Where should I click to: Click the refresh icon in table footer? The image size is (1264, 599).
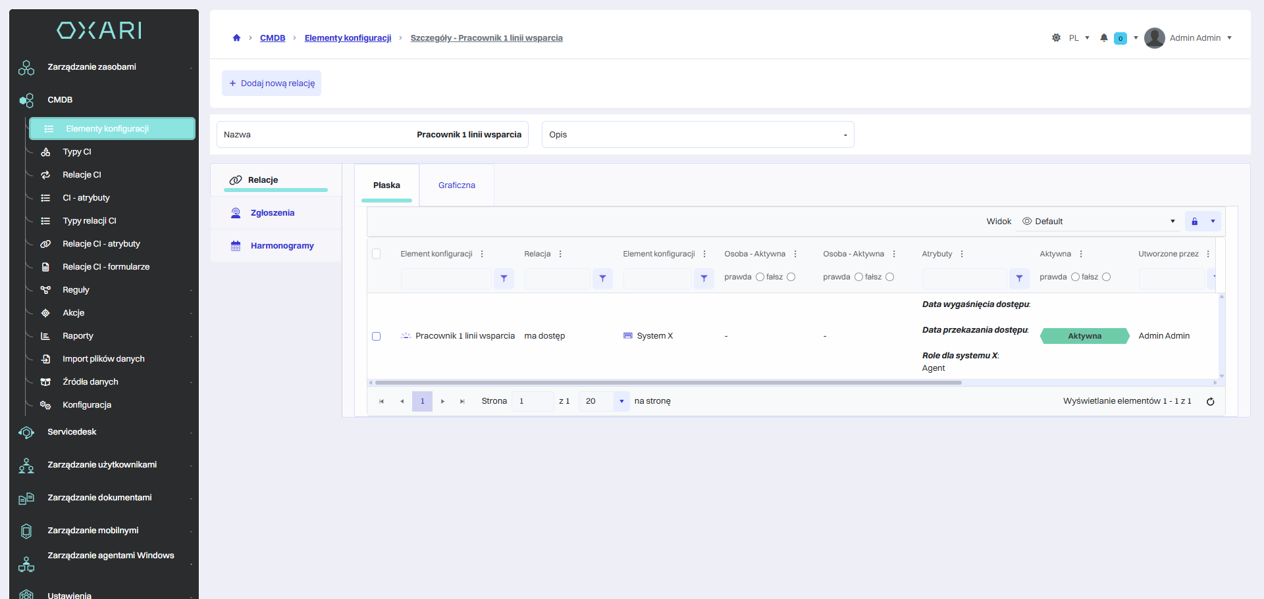(x=1210, y=402)
